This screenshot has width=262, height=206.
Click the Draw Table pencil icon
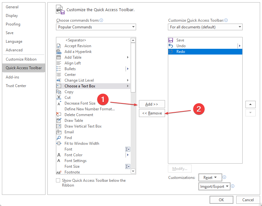tap(59, 120)
